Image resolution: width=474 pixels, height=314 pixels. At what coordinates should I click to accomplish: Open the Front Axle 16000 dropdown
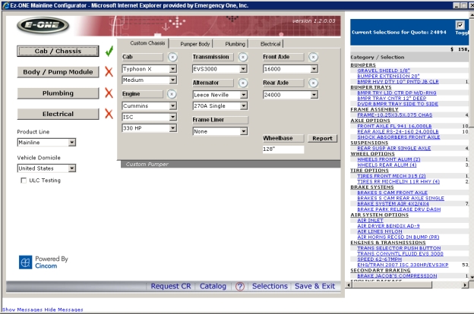(x=314, y=69)
